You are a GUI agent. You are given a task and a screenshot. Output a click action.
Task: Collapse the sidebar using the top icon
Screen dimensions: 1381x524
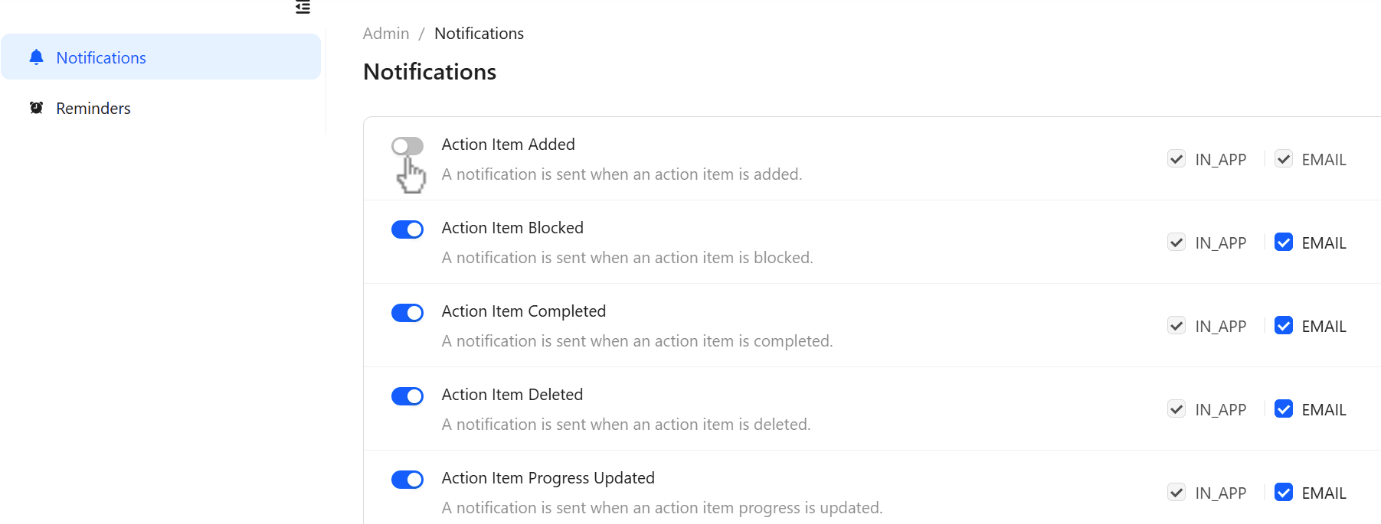[x=302, y=7]
